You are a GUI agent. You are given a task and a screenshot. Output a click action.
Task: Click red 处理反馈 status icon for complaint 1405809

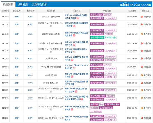[142, 83]
